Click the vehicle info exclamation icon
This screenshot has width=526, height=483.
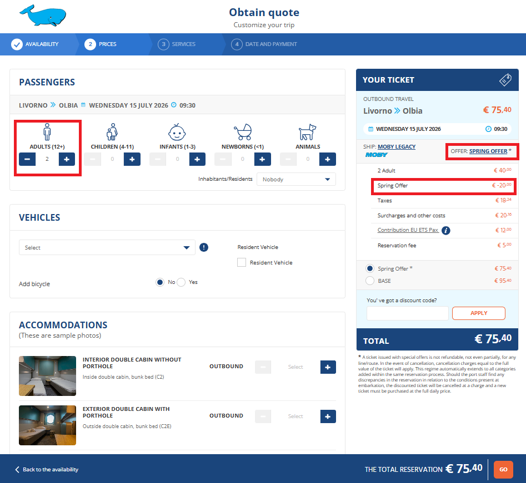204,247
